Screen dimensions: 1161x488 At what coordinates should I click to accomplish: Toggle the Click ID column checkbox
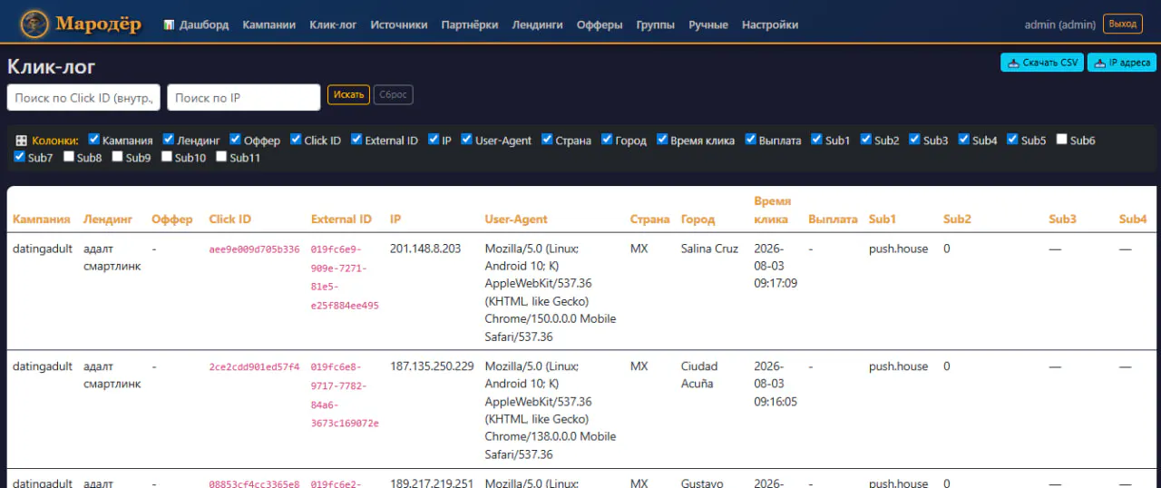tap(296, 140)
